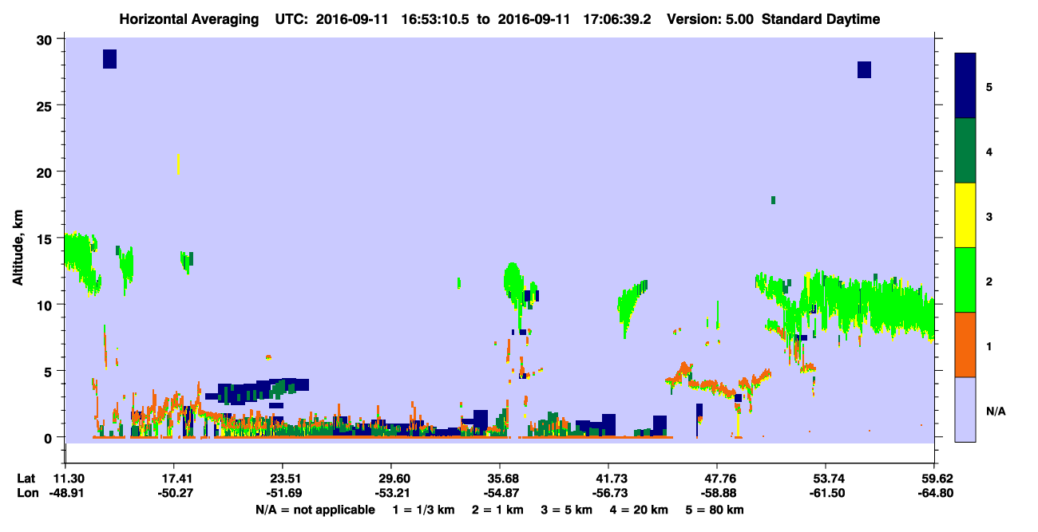Image resolution: width=1038 pixels, height=532 pixels.
Task: Click longitude value '-54.87'
Action: pos(500,494)
